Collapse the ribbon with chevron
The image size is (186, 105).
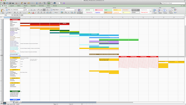182,6
